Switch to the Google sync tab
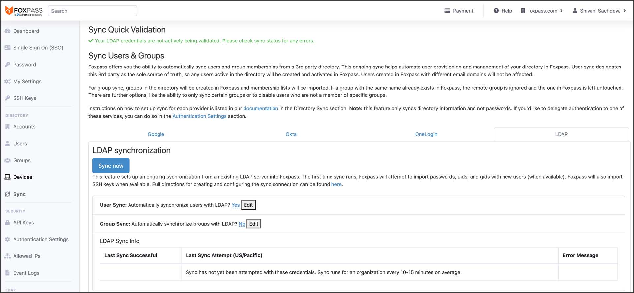Image resolution: width=634 pixels, height=293 pixels. 156,134
